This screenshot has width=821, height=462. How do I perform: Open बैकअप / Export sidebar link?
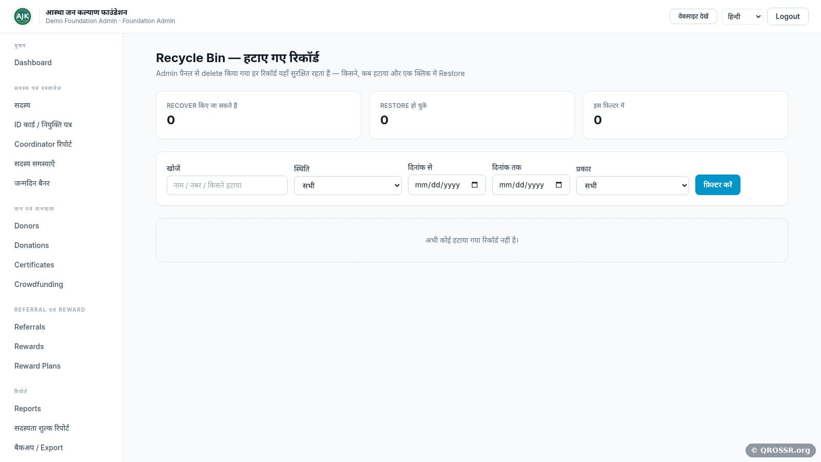38,448
